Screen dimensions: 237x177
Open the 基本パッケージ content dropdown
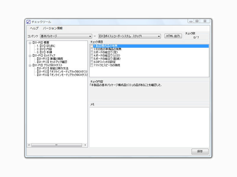pyautogui.click(x=66, y=36)
